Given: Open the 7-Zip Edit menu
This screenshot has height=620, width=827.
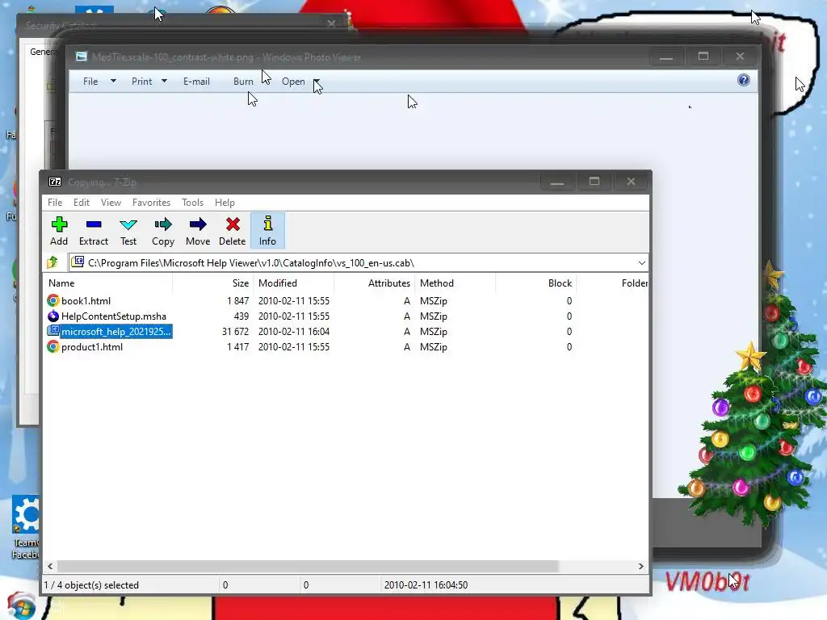Looking at the screenshot, I should [x=82, y=203].
